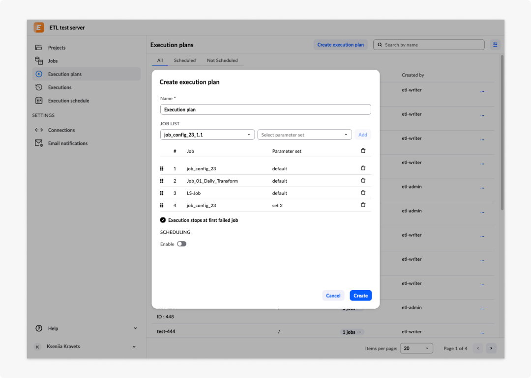Click Email notifications sidebar label

pos(68,143)
